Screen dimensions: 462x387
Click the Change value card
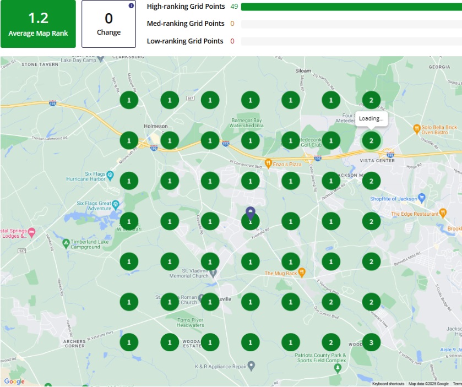108,24
